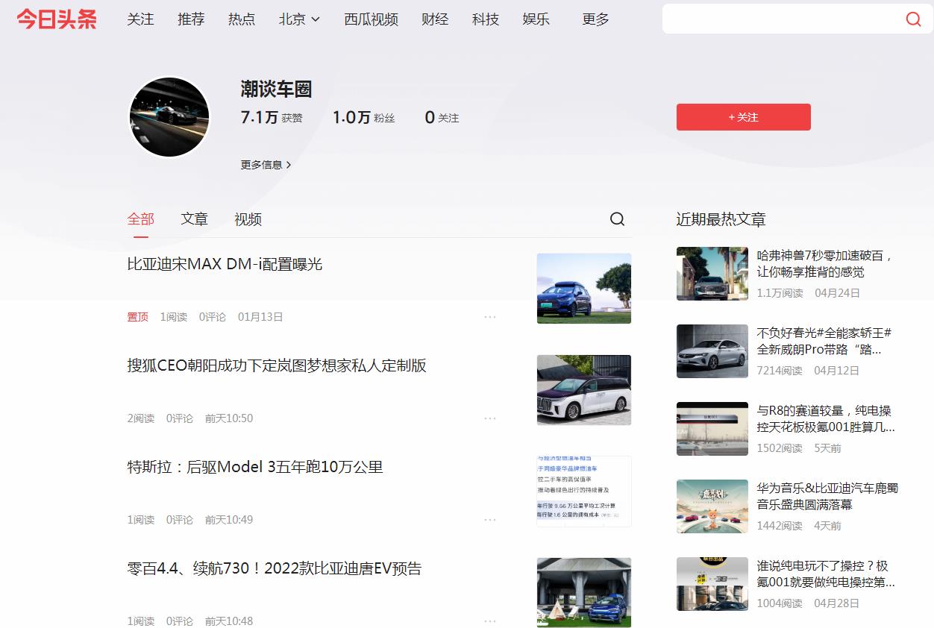Click the 7.1万 获赞 count
Screen dimensions: 934x628
click(x=272, y=117)
